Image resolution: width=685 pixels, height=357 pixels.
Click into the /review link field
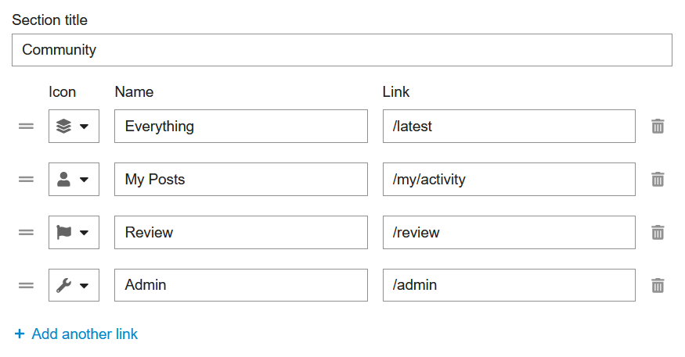pyautogui.click(x=509, y=233)
